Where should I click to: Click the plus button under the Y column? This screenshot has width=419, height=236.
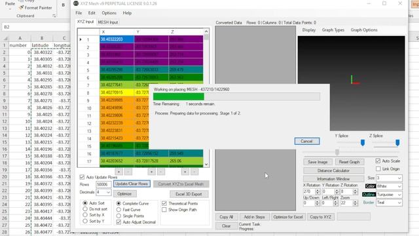(151, 172)
